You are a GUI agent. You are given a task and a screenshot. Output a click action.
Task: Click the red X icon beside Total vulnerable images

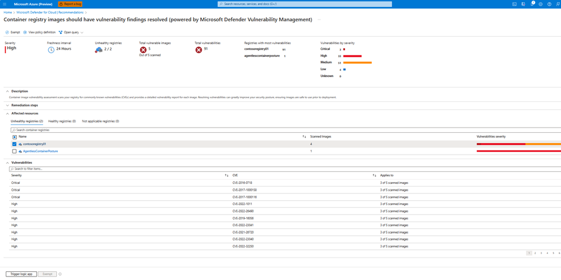tap(143, 50)
